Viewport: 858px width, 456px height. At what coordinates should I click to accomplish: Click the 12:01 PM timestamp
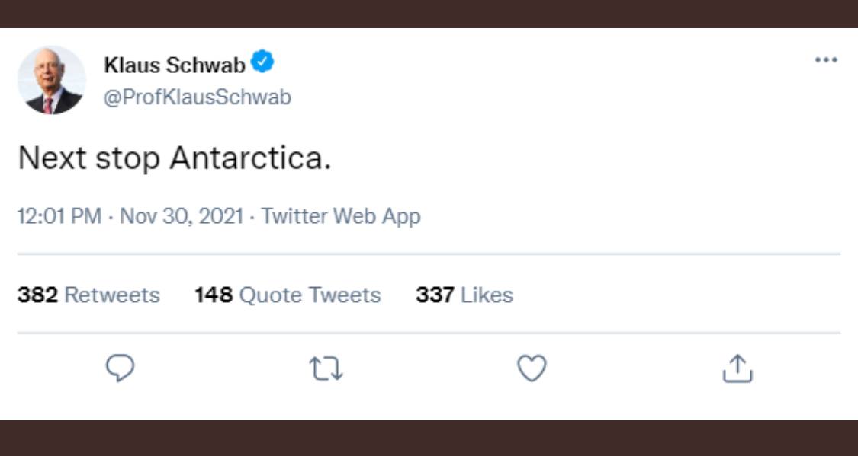point(59,216)
